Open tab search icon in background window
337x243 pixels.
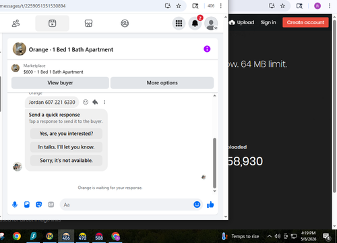click(299, 6)
